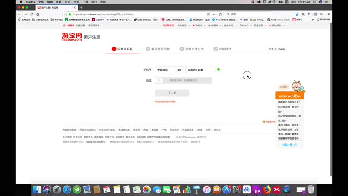Click 免费注册 in the top bar
Image resolution: width=348 pixels, height=196 pixels.
(x=80, y=26)
